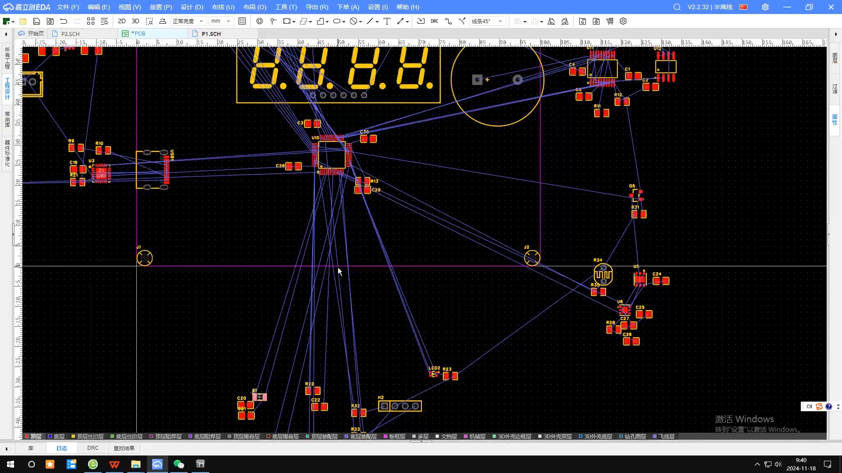Expand the new file icon dropdown arrow

[13, 21]
